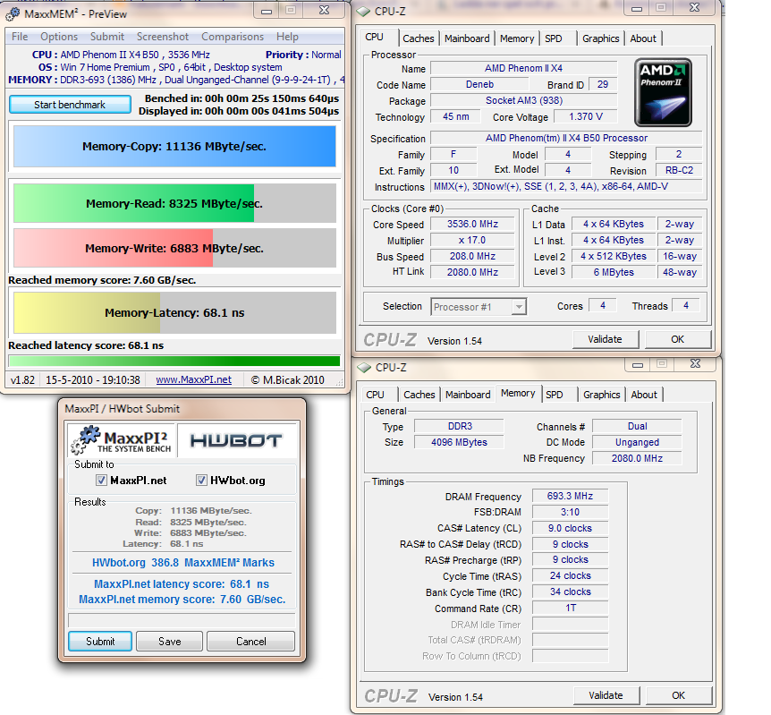The image size is (771, 715).
Task: Click the Command Rate value 1T
Action: (x=571, y=609)
